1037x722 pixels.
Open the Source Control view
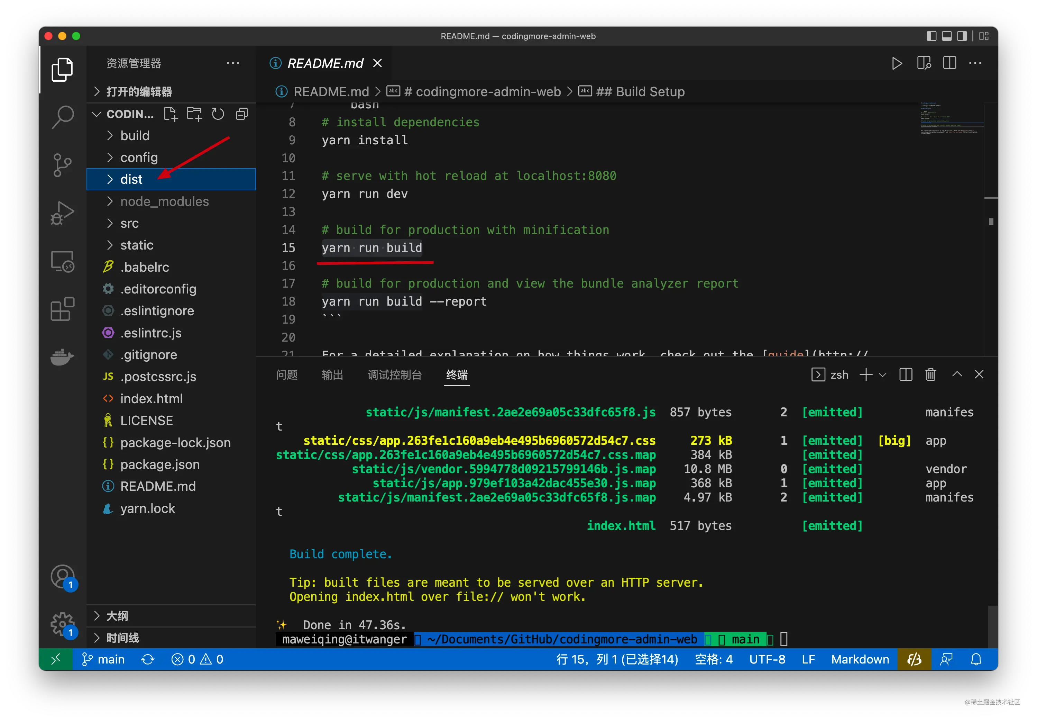(62, 165)
